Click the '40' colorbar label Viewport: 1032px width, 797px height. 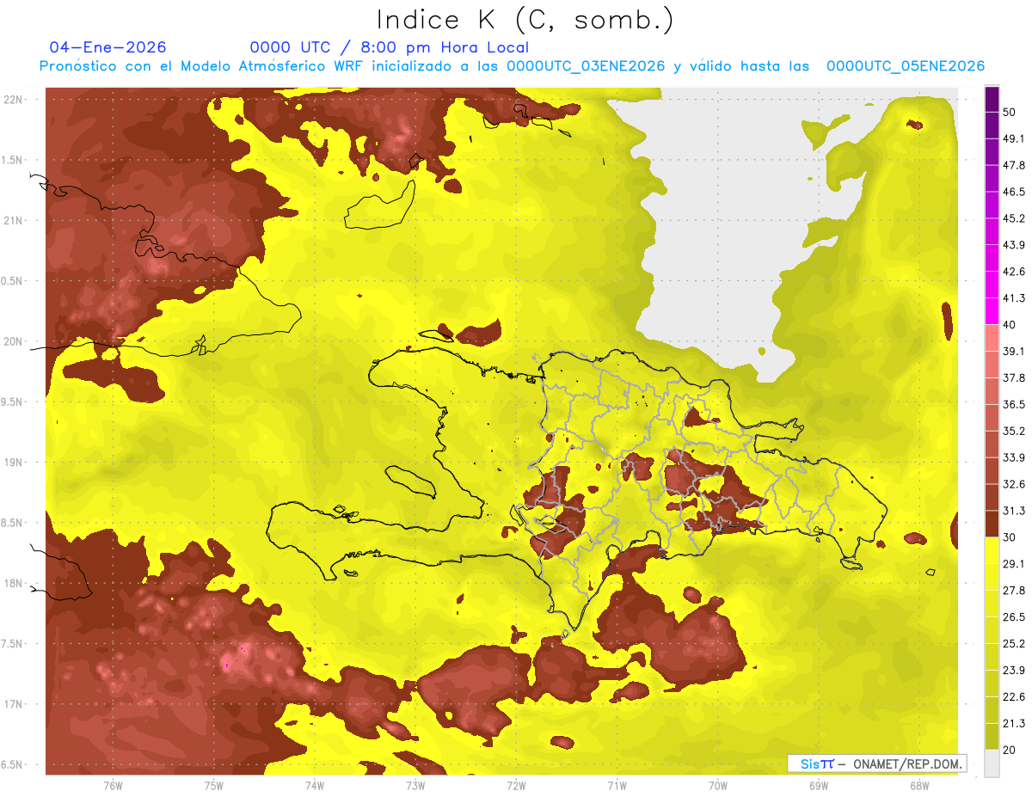click(x=1010, y=325)
